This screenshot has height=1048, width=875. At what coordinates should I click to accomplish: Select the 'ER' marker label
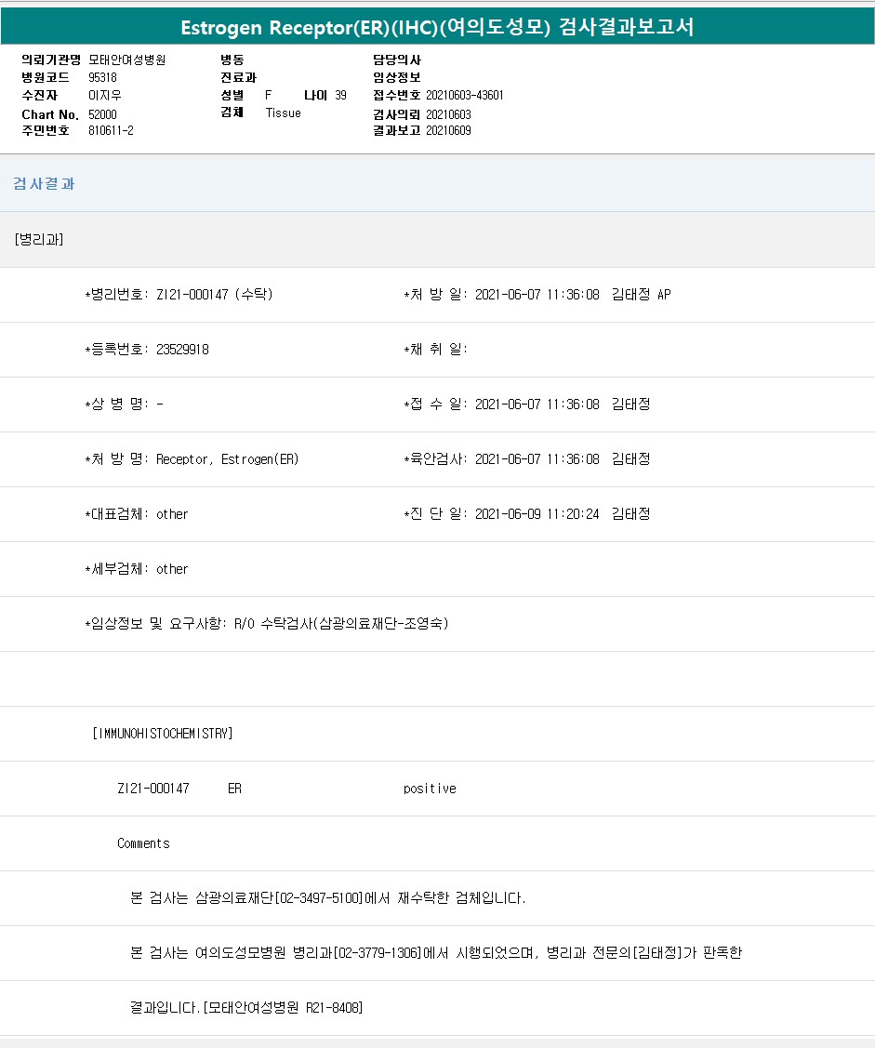[x=234, y=789]
